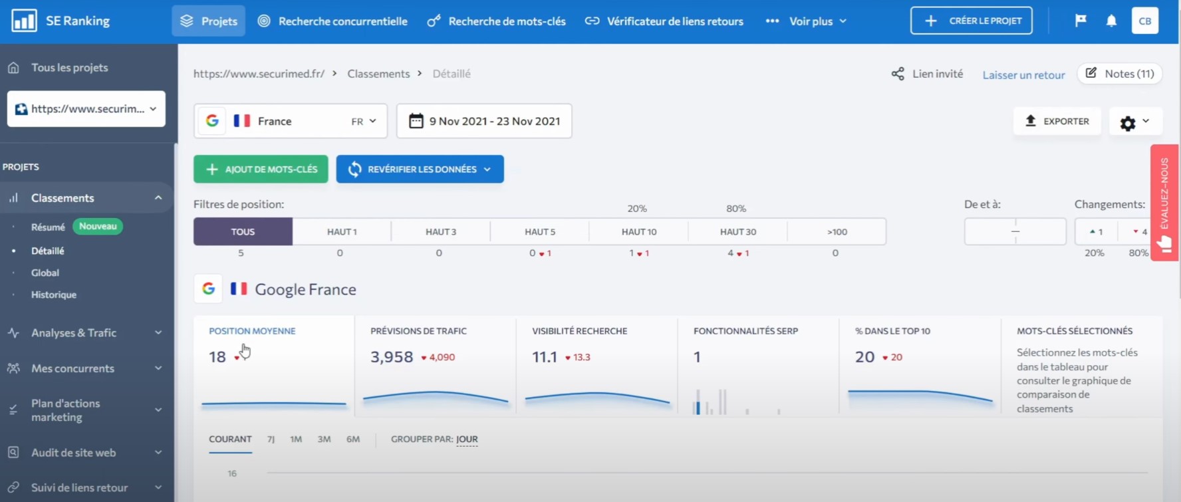Expand the Analyses & Trafic section
This screenshot has height=502, width=1181.
86,332
